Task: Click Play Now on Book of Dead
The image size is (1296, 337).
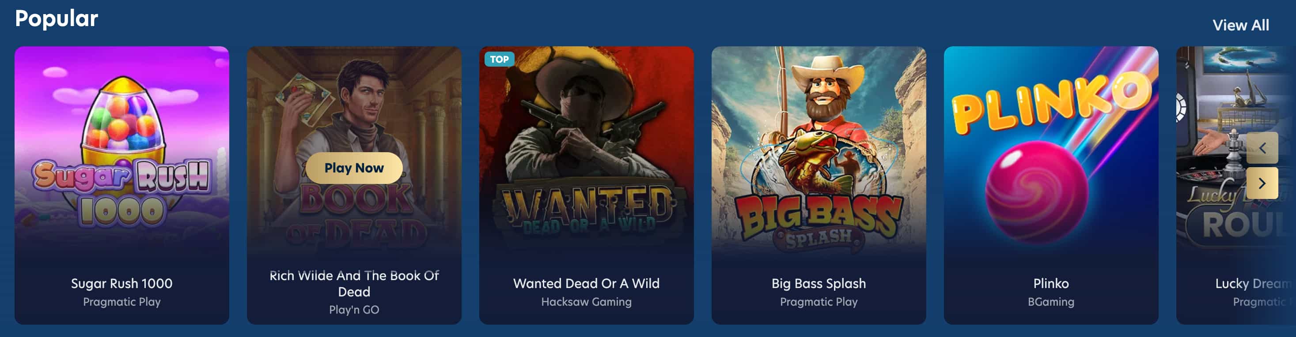Action: coord(354,168)
